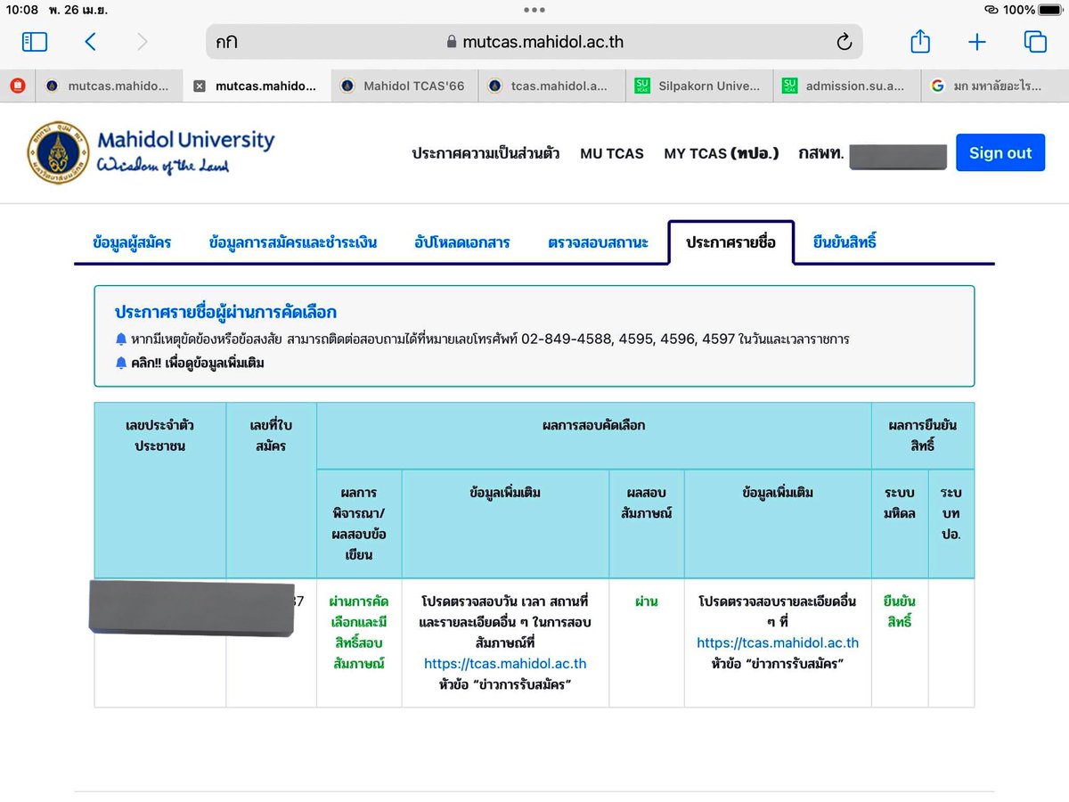Open tcas.mahidol.ac.th link in written-exam info
This screenshot has width=1069, height=802.
point(505,664)
